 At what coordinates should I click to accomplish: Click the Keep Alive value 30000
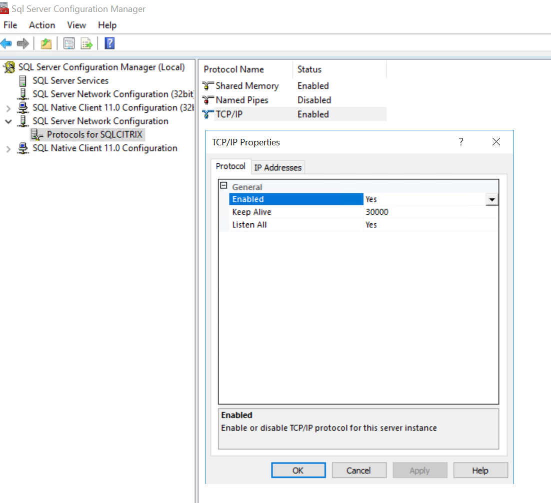tap(377, 212)
